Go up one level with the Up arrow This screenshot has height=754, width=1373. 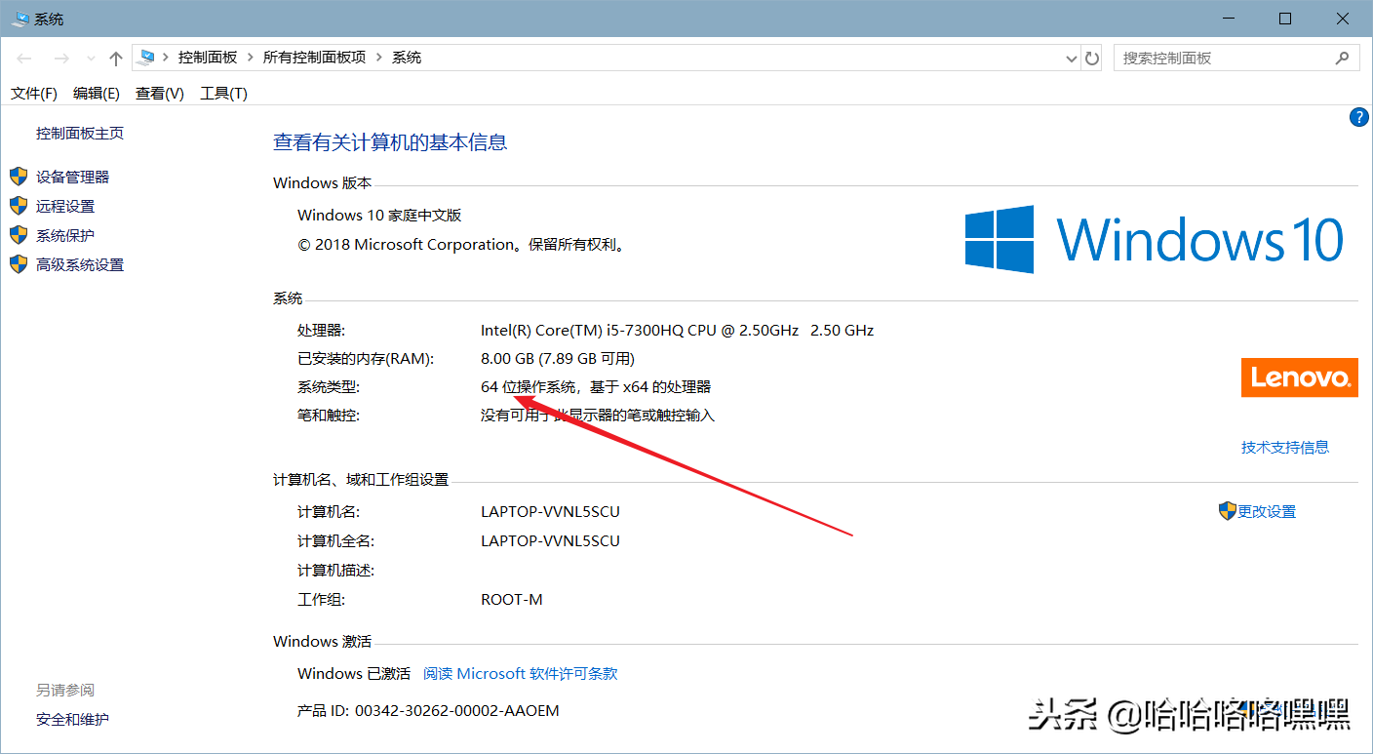116,59
